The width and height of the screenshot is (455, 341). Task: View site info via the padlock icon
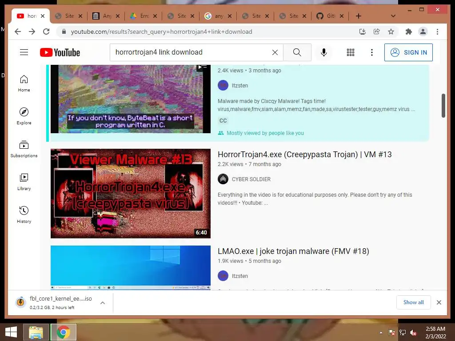point(64,32)
